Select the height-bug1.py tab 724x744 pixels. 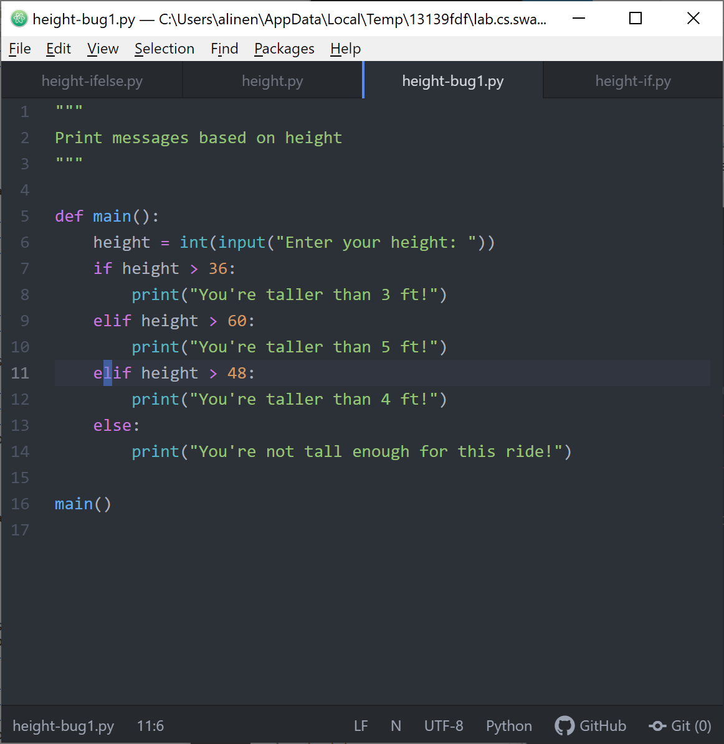click(x=453, y=81)
